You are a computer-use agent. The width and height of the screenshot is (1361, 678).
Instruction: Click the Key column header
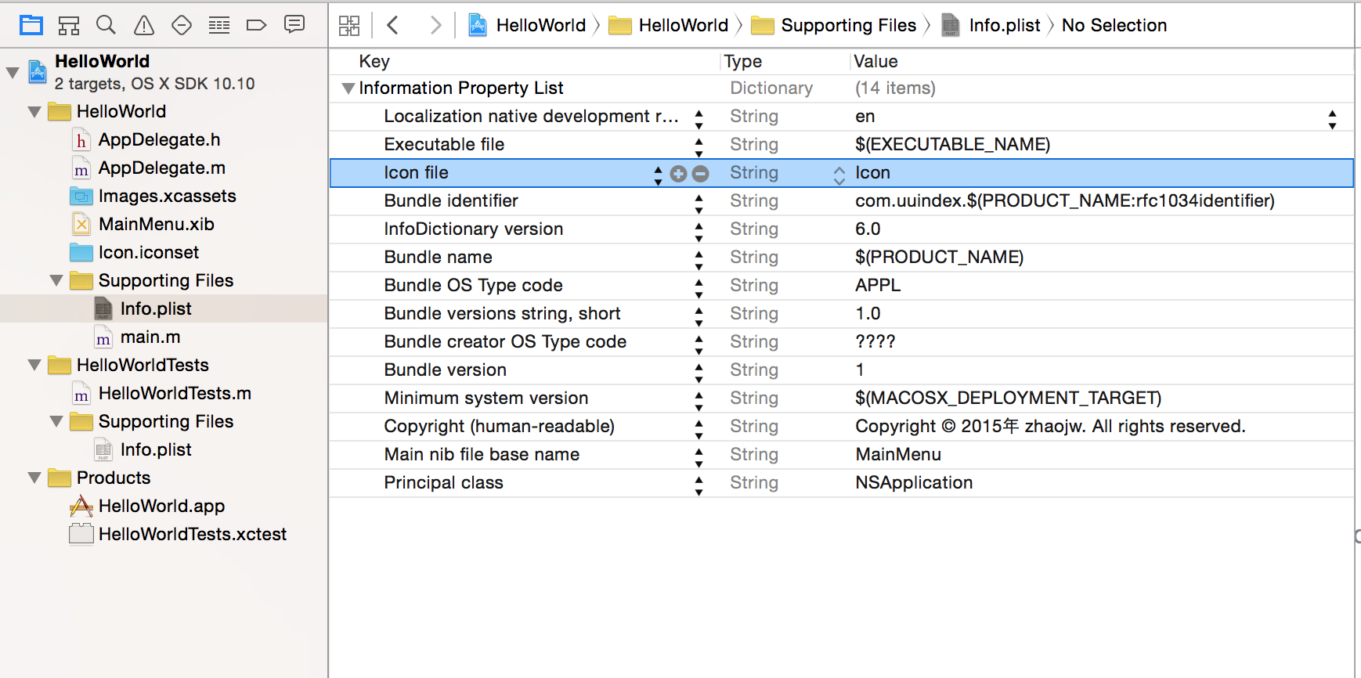(374, 61)
